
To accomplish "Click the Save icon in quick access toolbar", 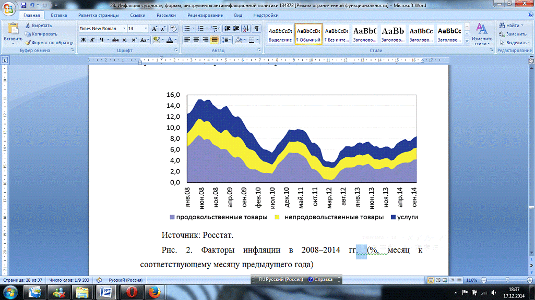I will click(23, 5).
